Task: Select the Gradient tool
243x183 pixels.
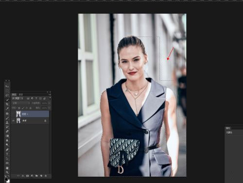Action: 7,136
